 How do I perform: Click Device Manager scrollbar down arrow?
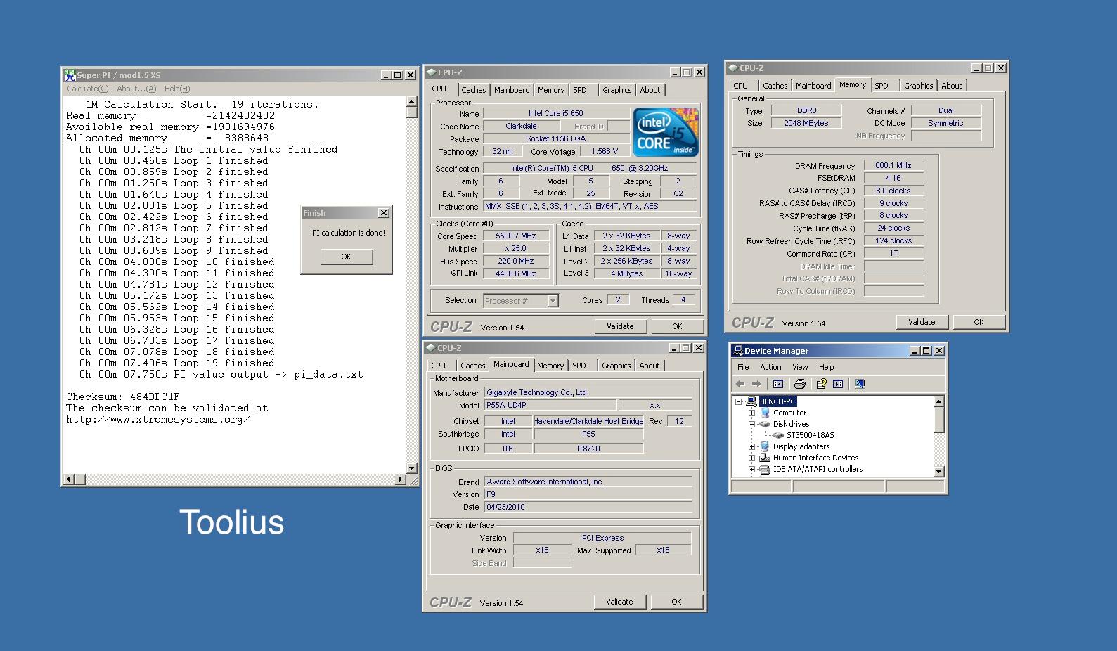(x=938, y=471)
